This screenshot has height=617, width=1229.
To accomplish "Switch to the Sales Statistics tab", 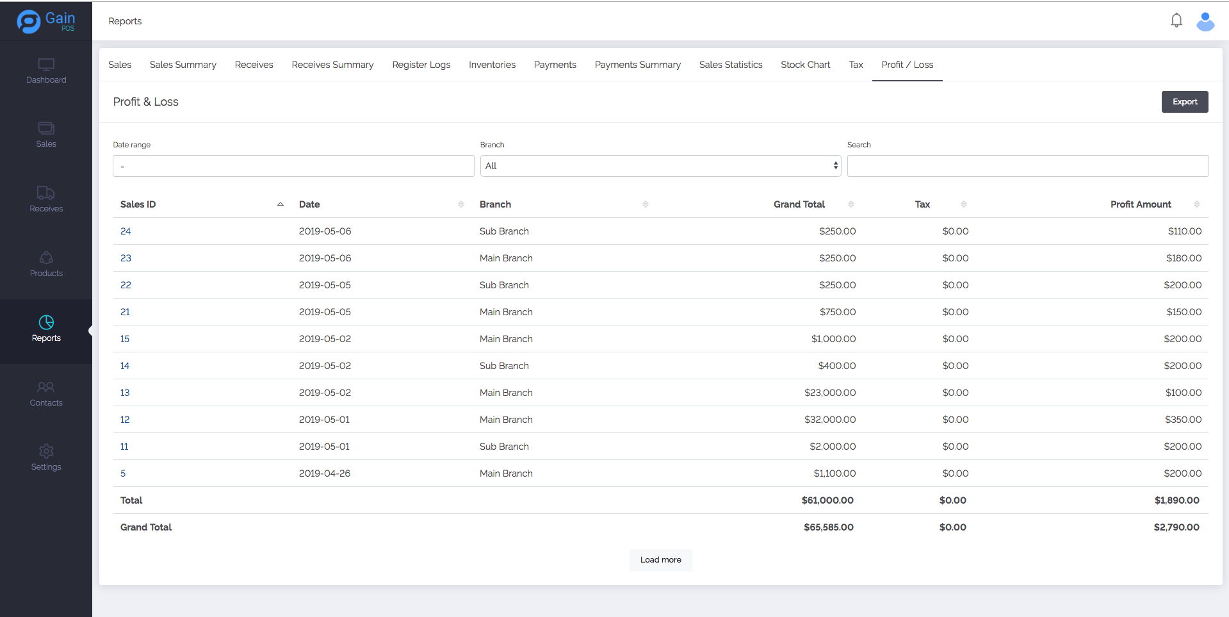I will point(730,65).
